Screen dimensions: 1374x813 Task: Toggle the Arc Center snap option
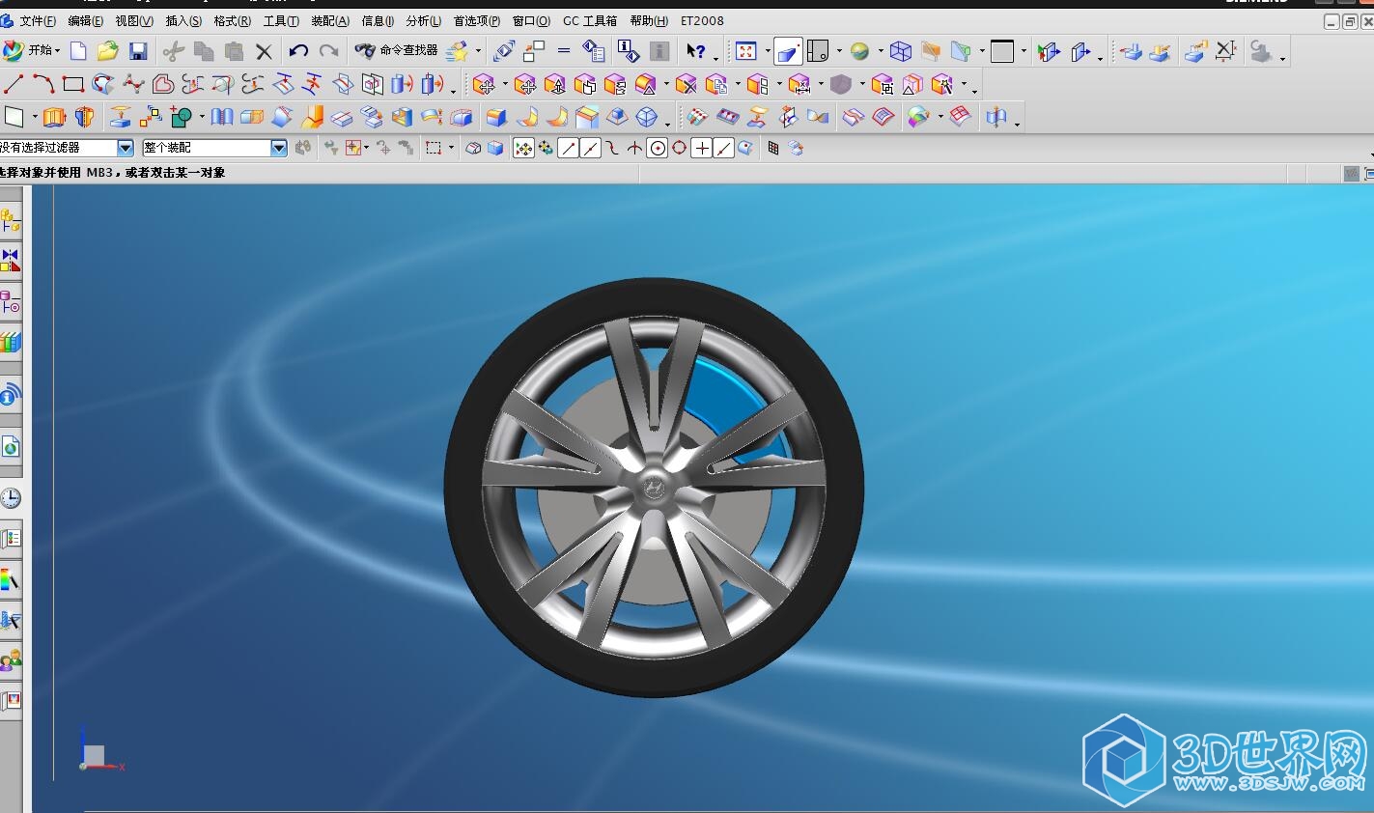(658, 148)
